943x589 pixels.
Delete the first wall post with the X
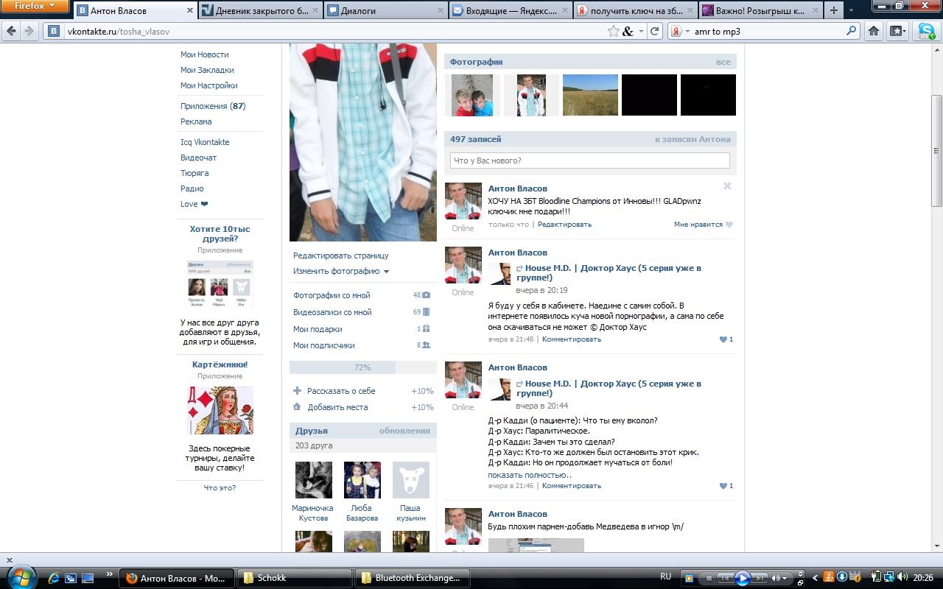click(x=727, y=186)
